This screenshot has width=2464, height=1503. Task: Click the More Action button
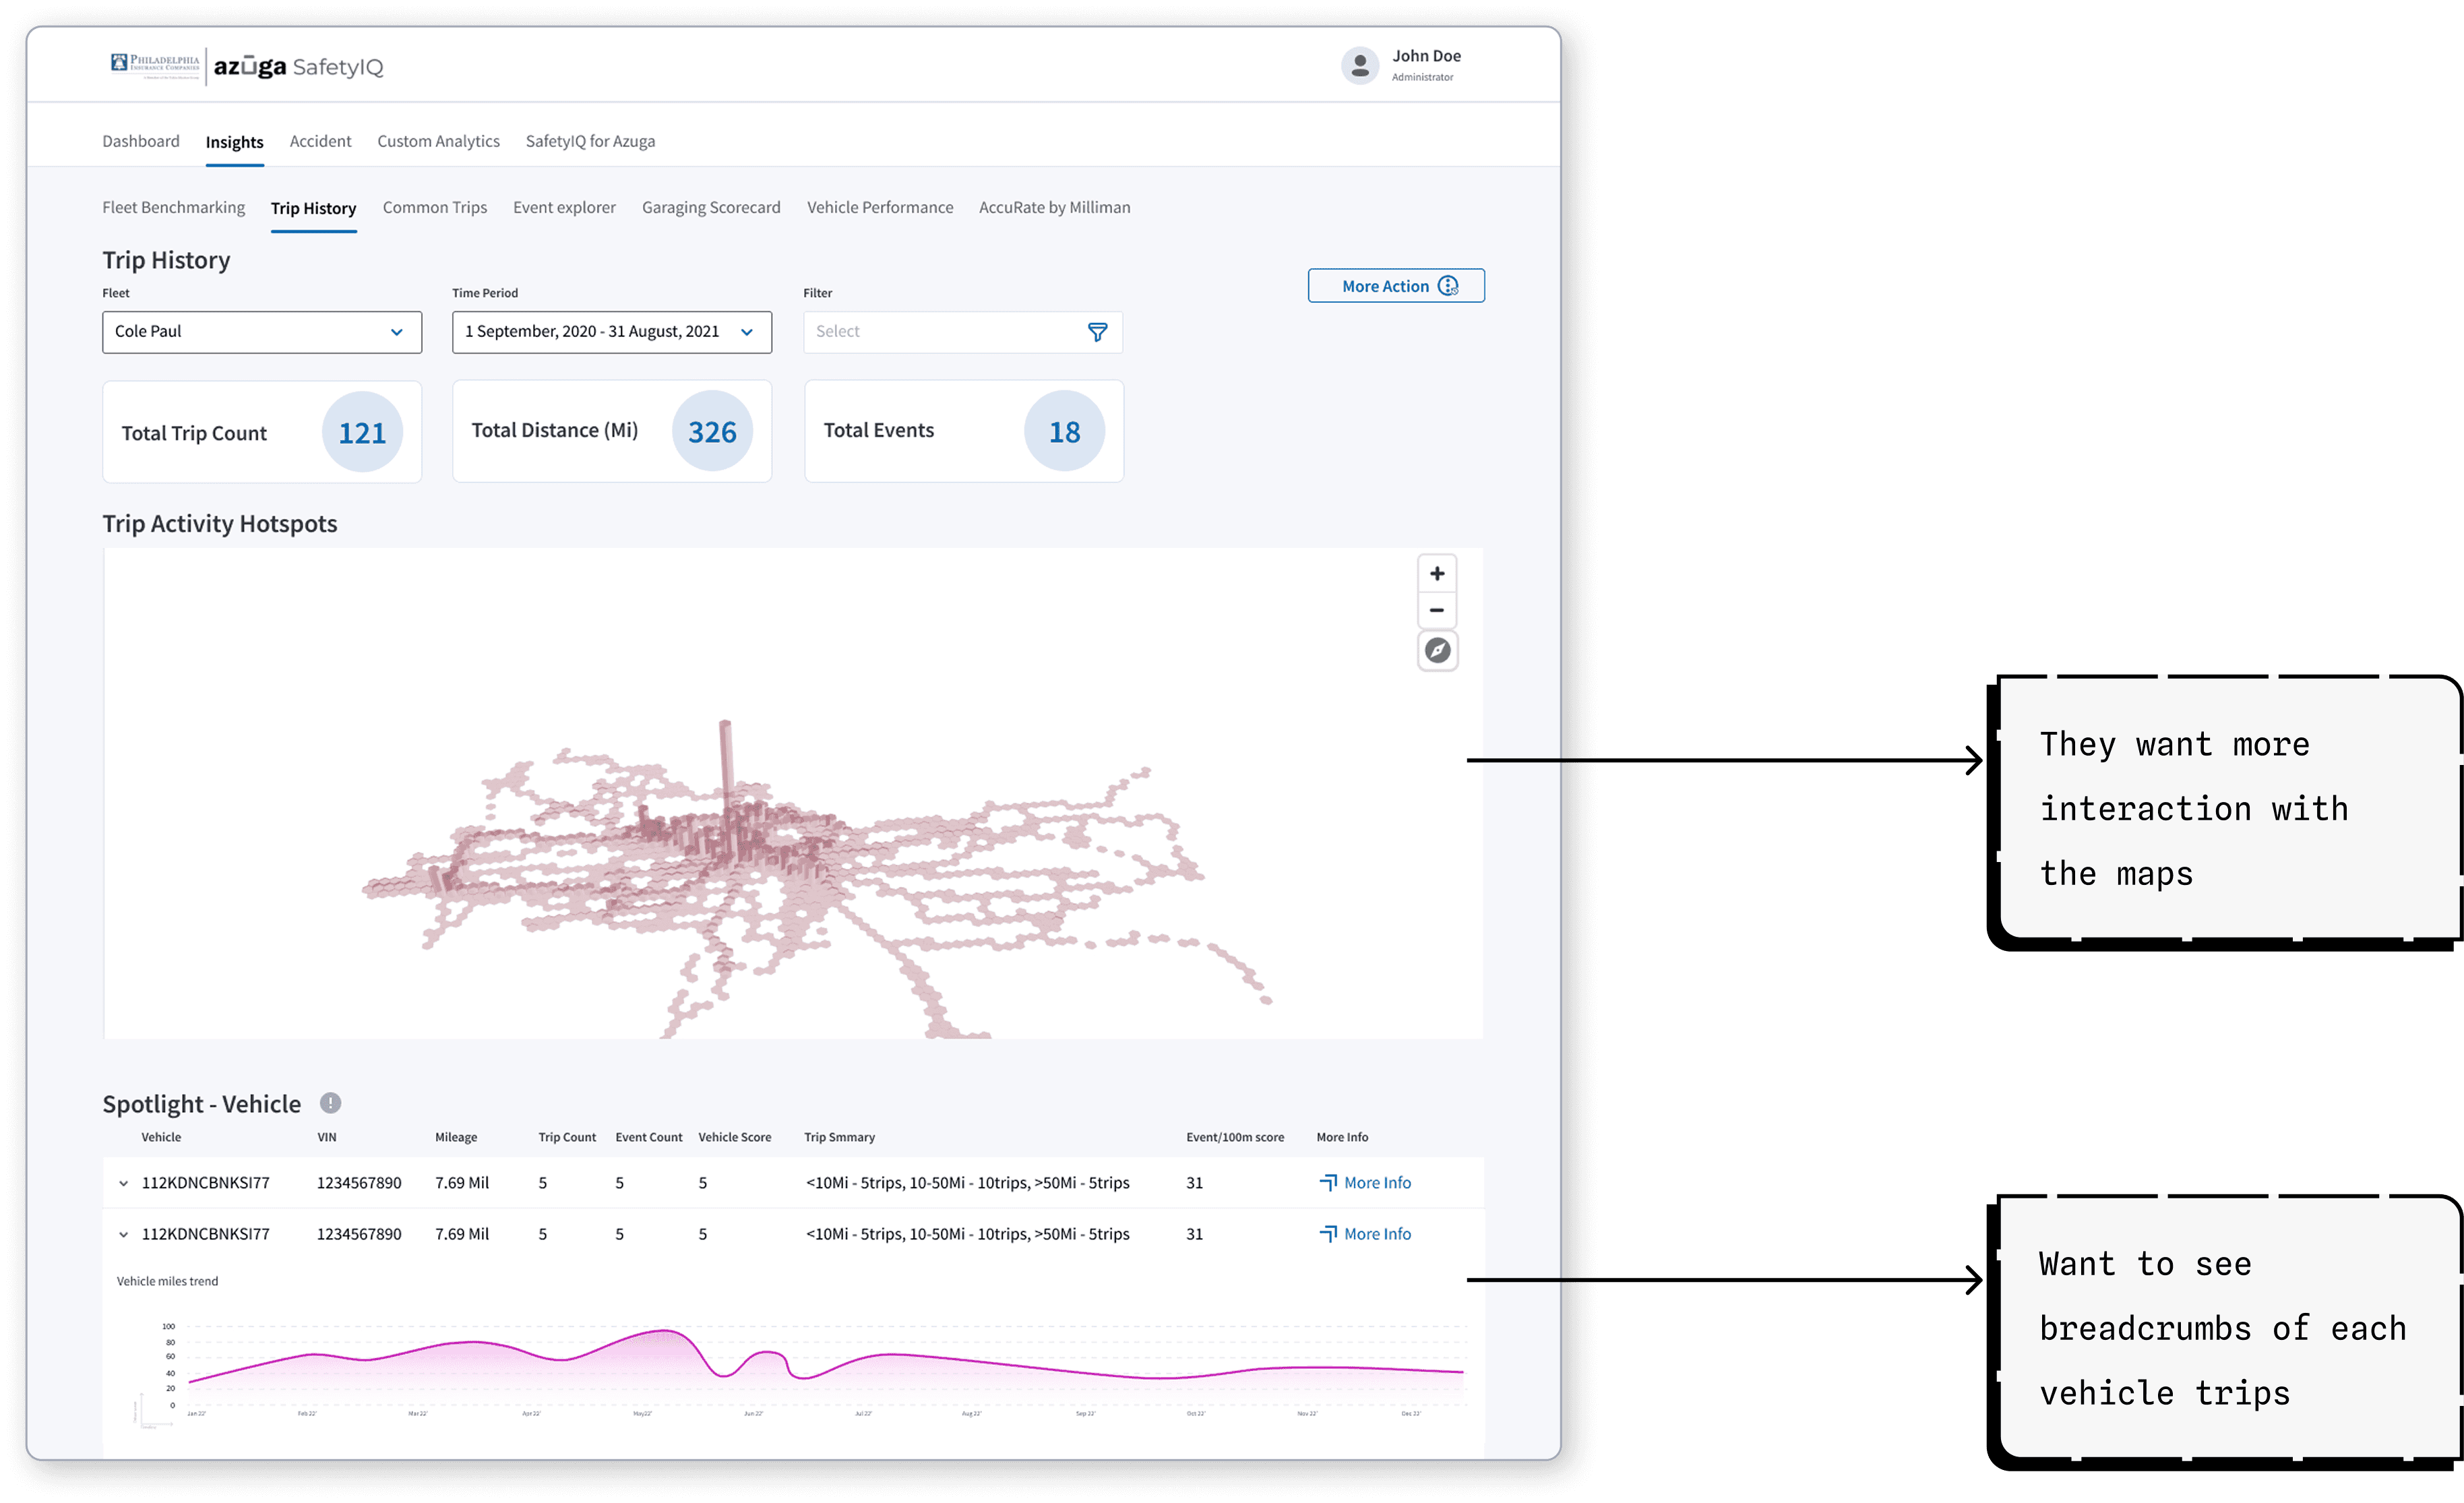[x=1396, y=286]
